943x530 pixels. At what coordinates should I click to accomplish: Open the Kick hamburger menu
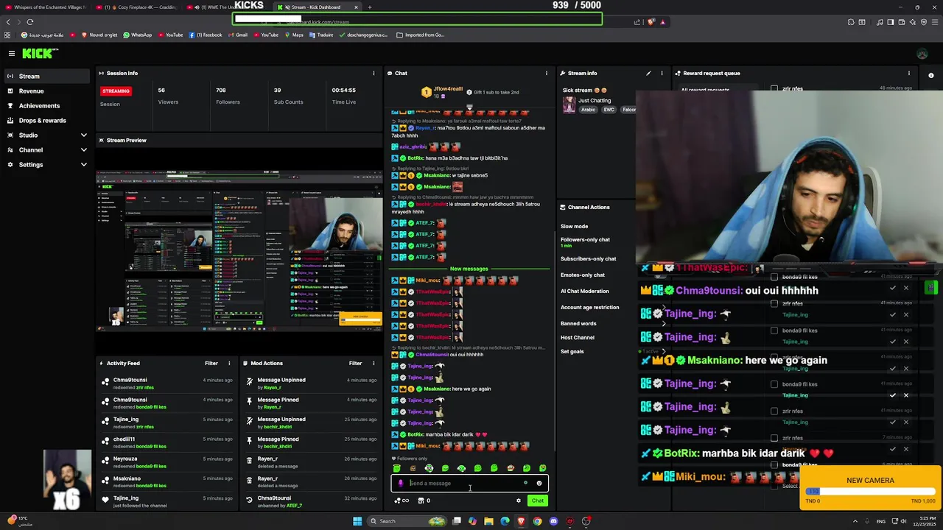pyautogui.click(x=12, y=54)
